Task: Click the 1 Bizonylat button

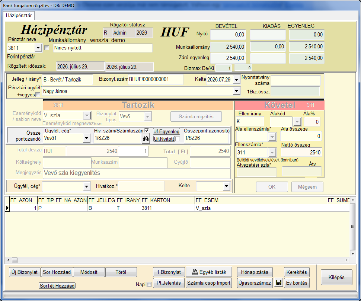Action: click(x=169, y=272)
